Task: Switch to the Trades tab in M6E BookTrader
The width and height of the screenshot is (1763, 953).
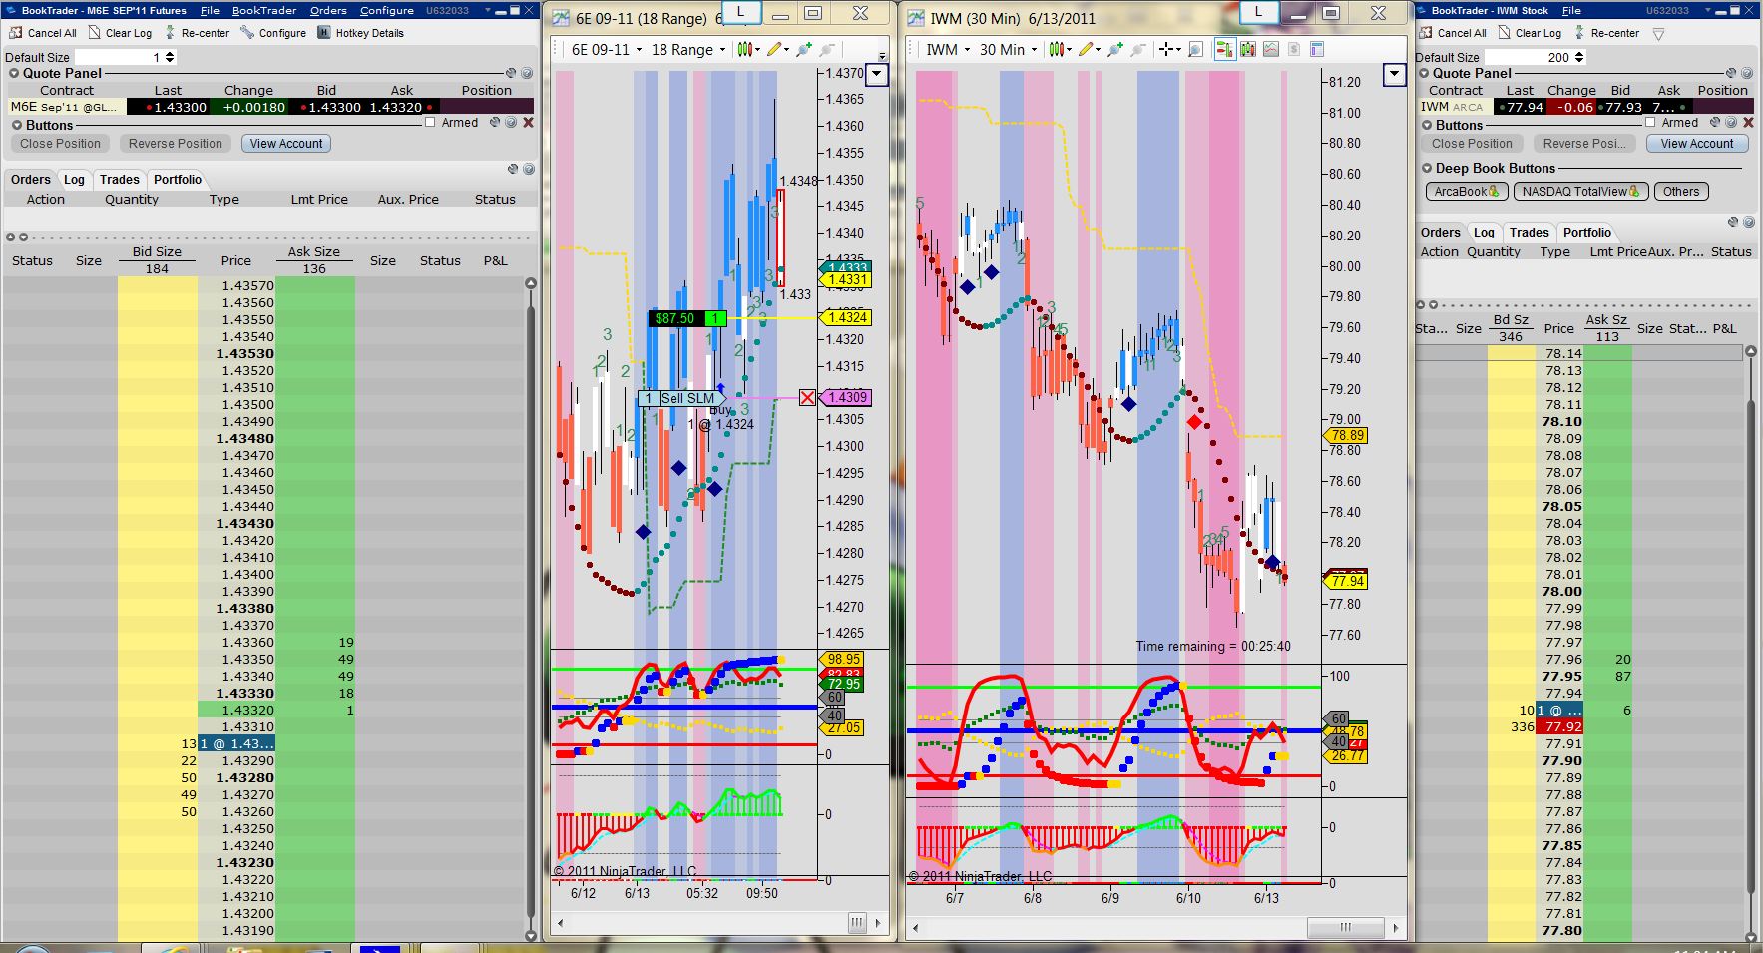Action: tap(120, 180)
